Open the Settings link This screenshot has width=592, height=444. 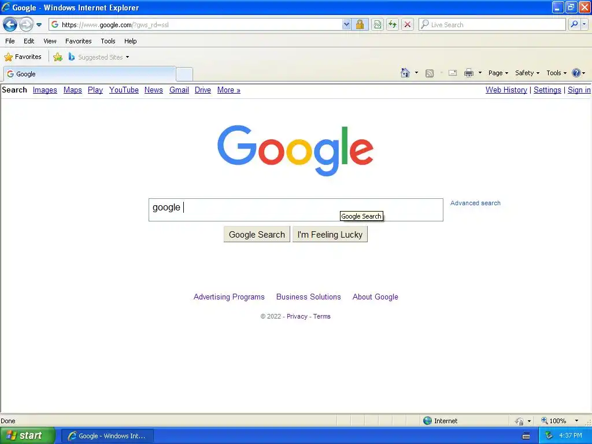click(547, 90)
